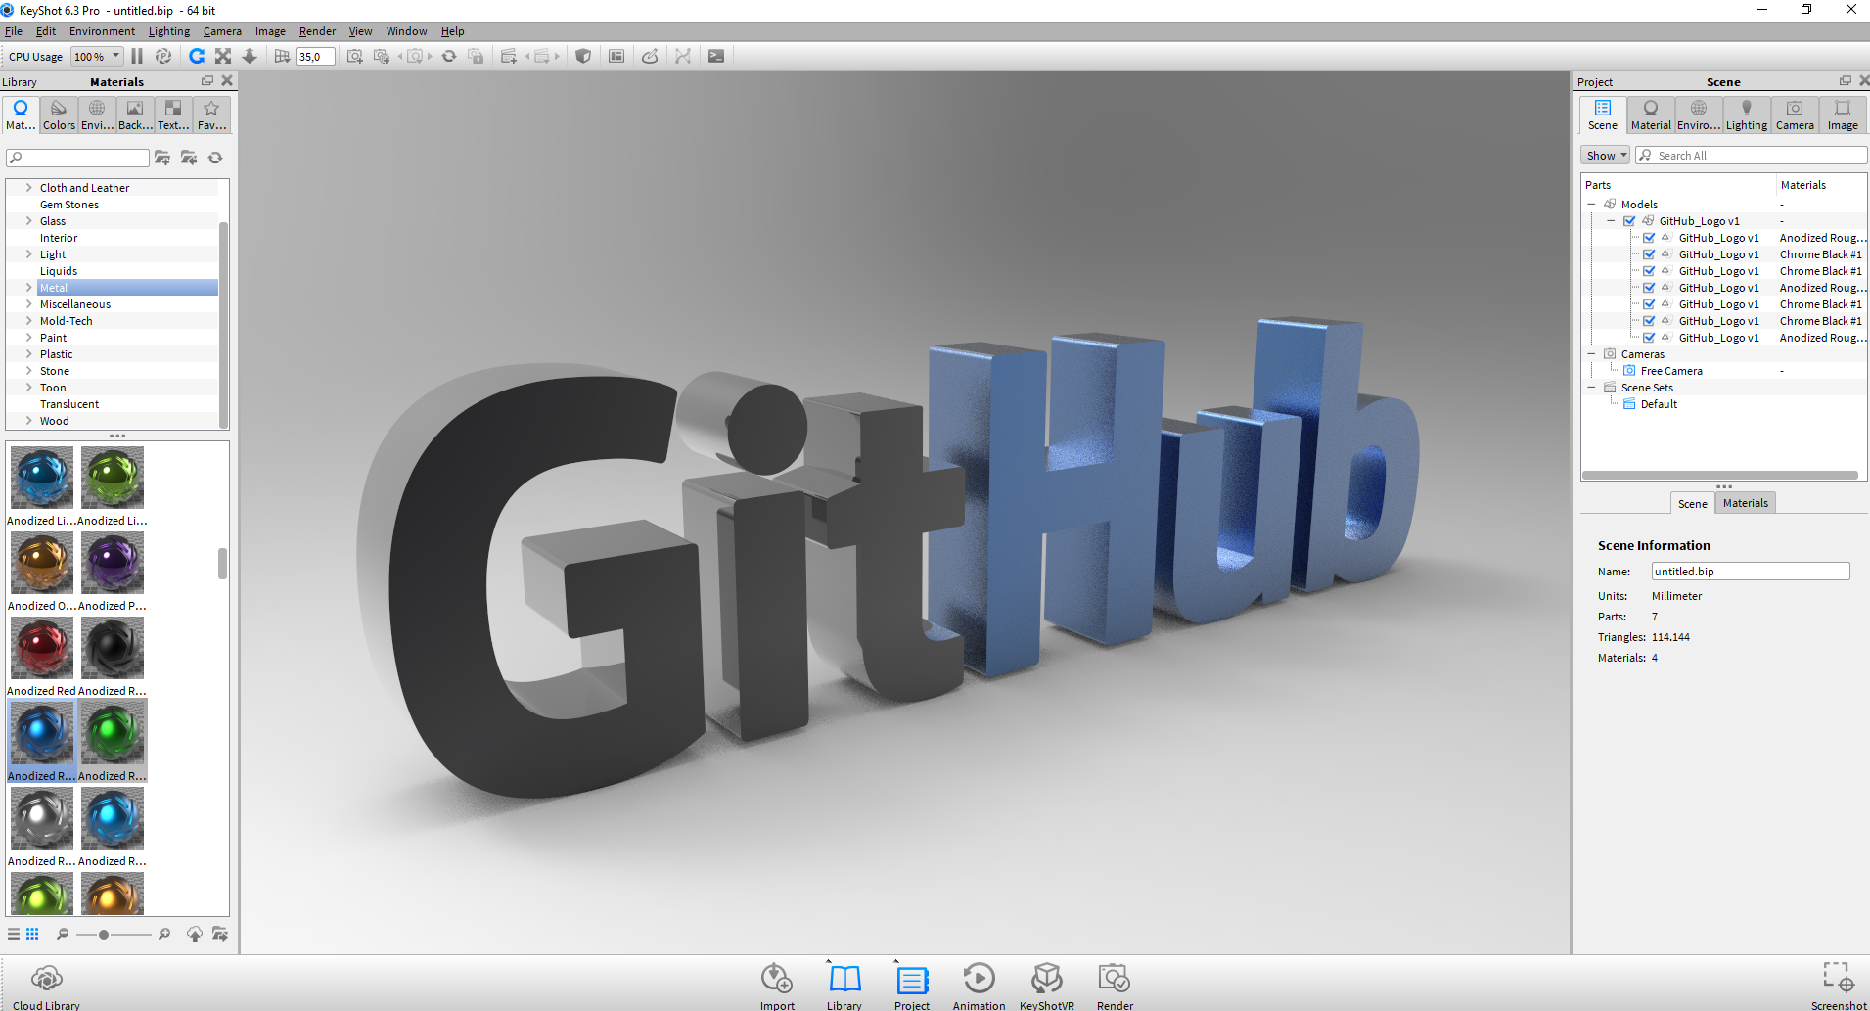Open the Environment tab in Project panel
This screenshot has height=1011, width=1870.
1699,115
